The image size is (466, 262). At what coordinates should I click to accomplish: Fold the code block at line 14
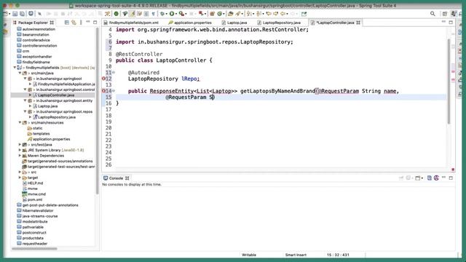(x=114, y=91)
